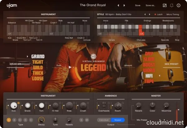Viewport: 187px width, 128px height.
Task: Click the Save button
Action: pos(138,5)
